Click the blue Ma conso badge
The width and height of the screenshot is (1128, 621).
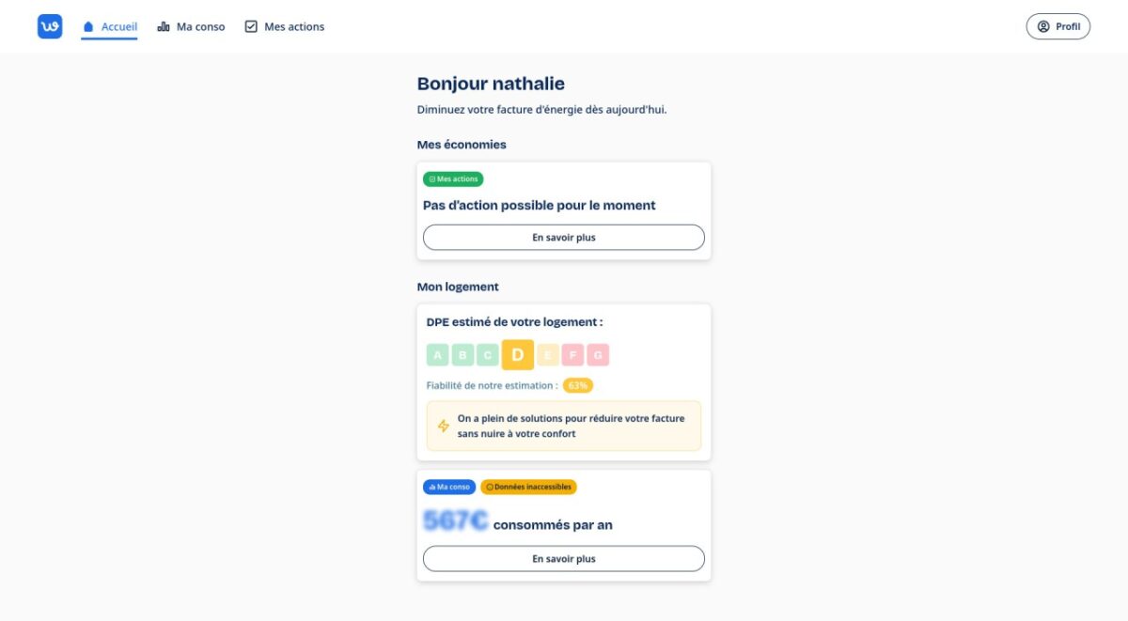pos(449,487)
